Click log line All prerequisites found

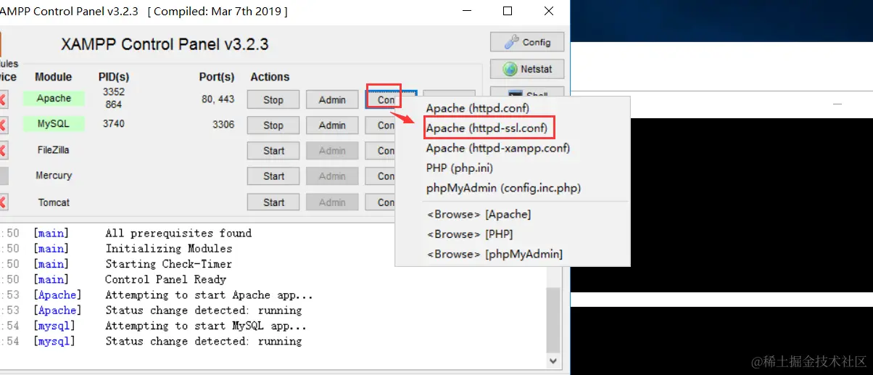point(178,233)
